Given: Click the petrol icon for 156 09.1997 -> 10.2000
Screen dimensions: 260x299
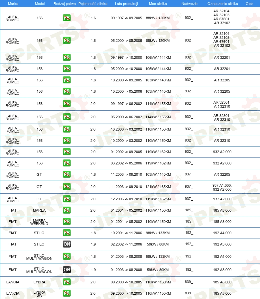Looking at the screenshot, I should tap(66, 57).
